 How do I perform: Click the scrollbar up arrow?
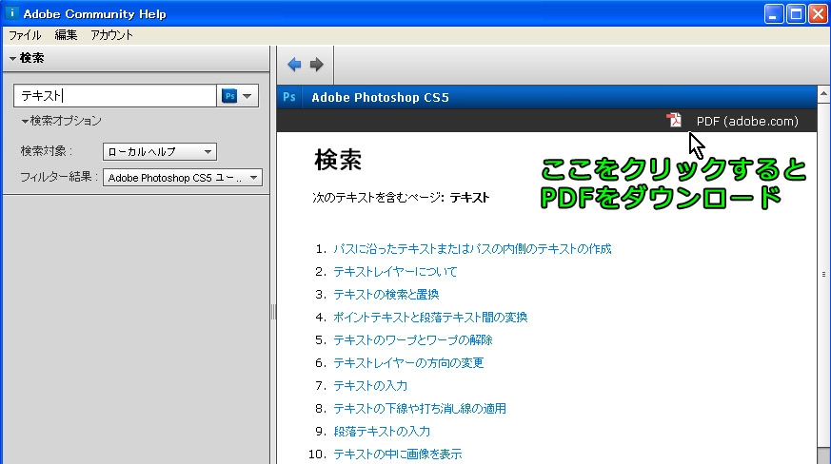tap(823, 94)
